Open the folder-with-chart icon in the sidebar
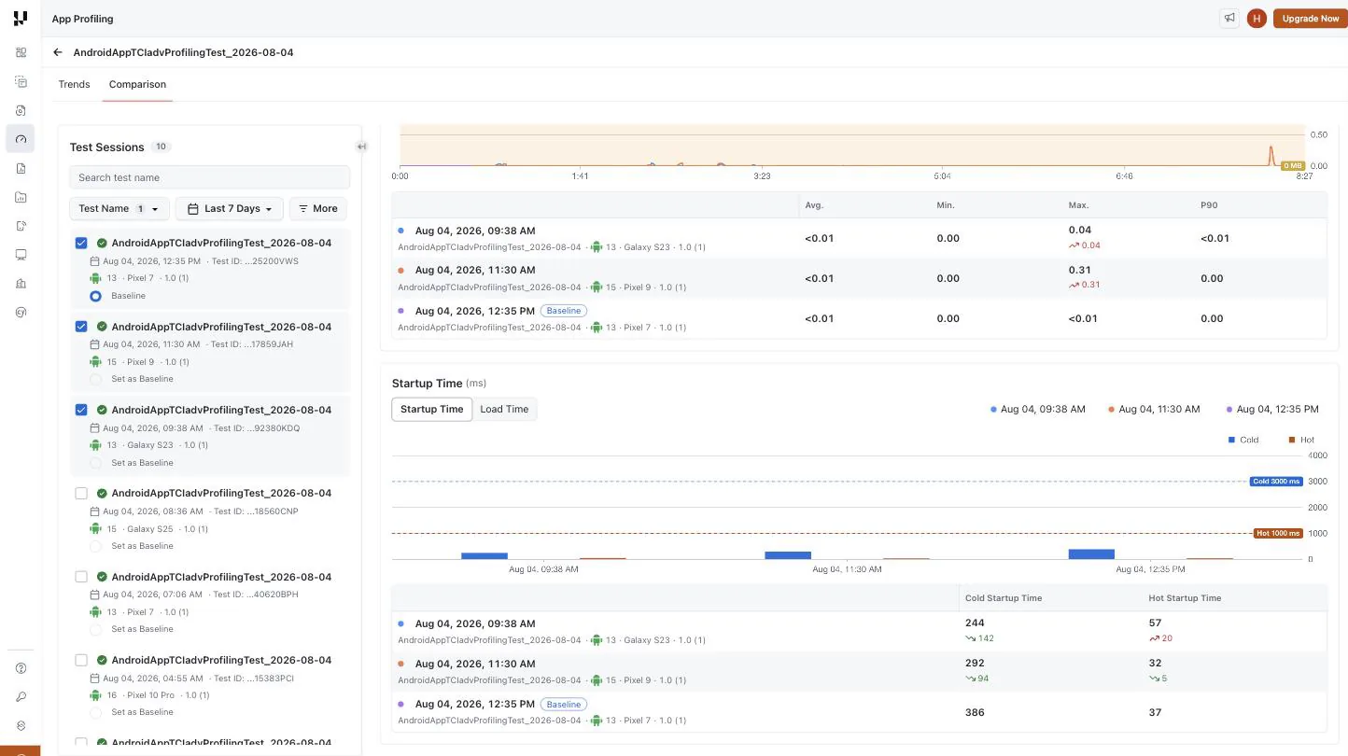This screenshot has width=1348, height=756. pos(21,197)
